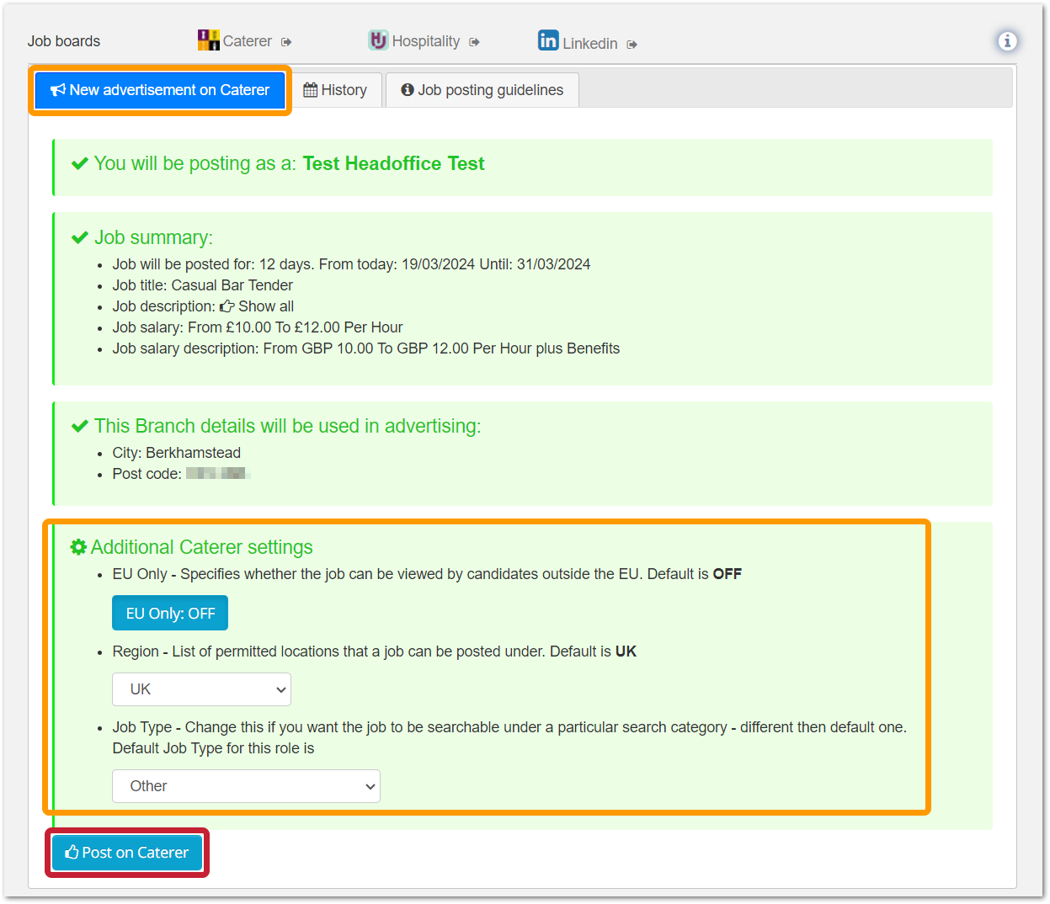Click the Caterer job board logo icon

[208, 40]
